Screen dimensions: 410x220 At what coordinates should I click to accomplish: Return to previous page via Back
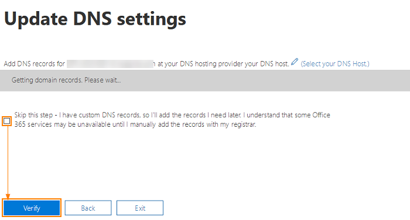tap(88, 208)
